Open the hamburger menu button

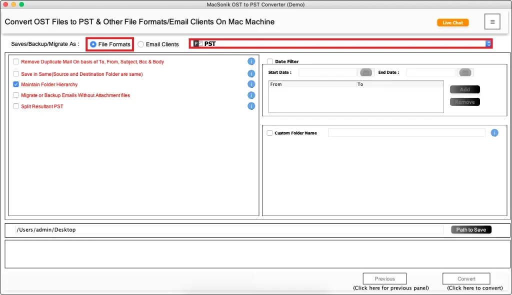(492, 22)
